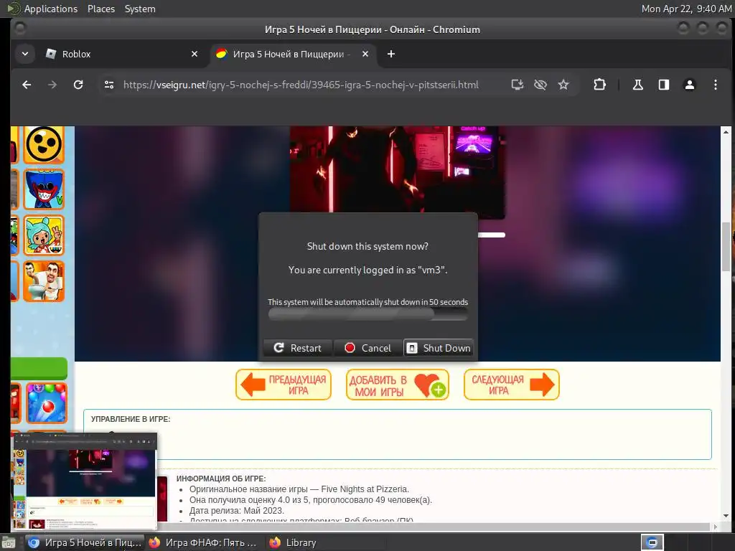735x551 pixels.
Task: Open the yellow smiley face game icon
Action: coord(44,144)
